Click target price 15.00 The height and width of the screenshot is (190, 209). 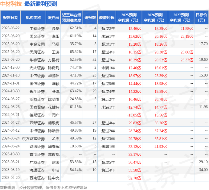point(203,75)
